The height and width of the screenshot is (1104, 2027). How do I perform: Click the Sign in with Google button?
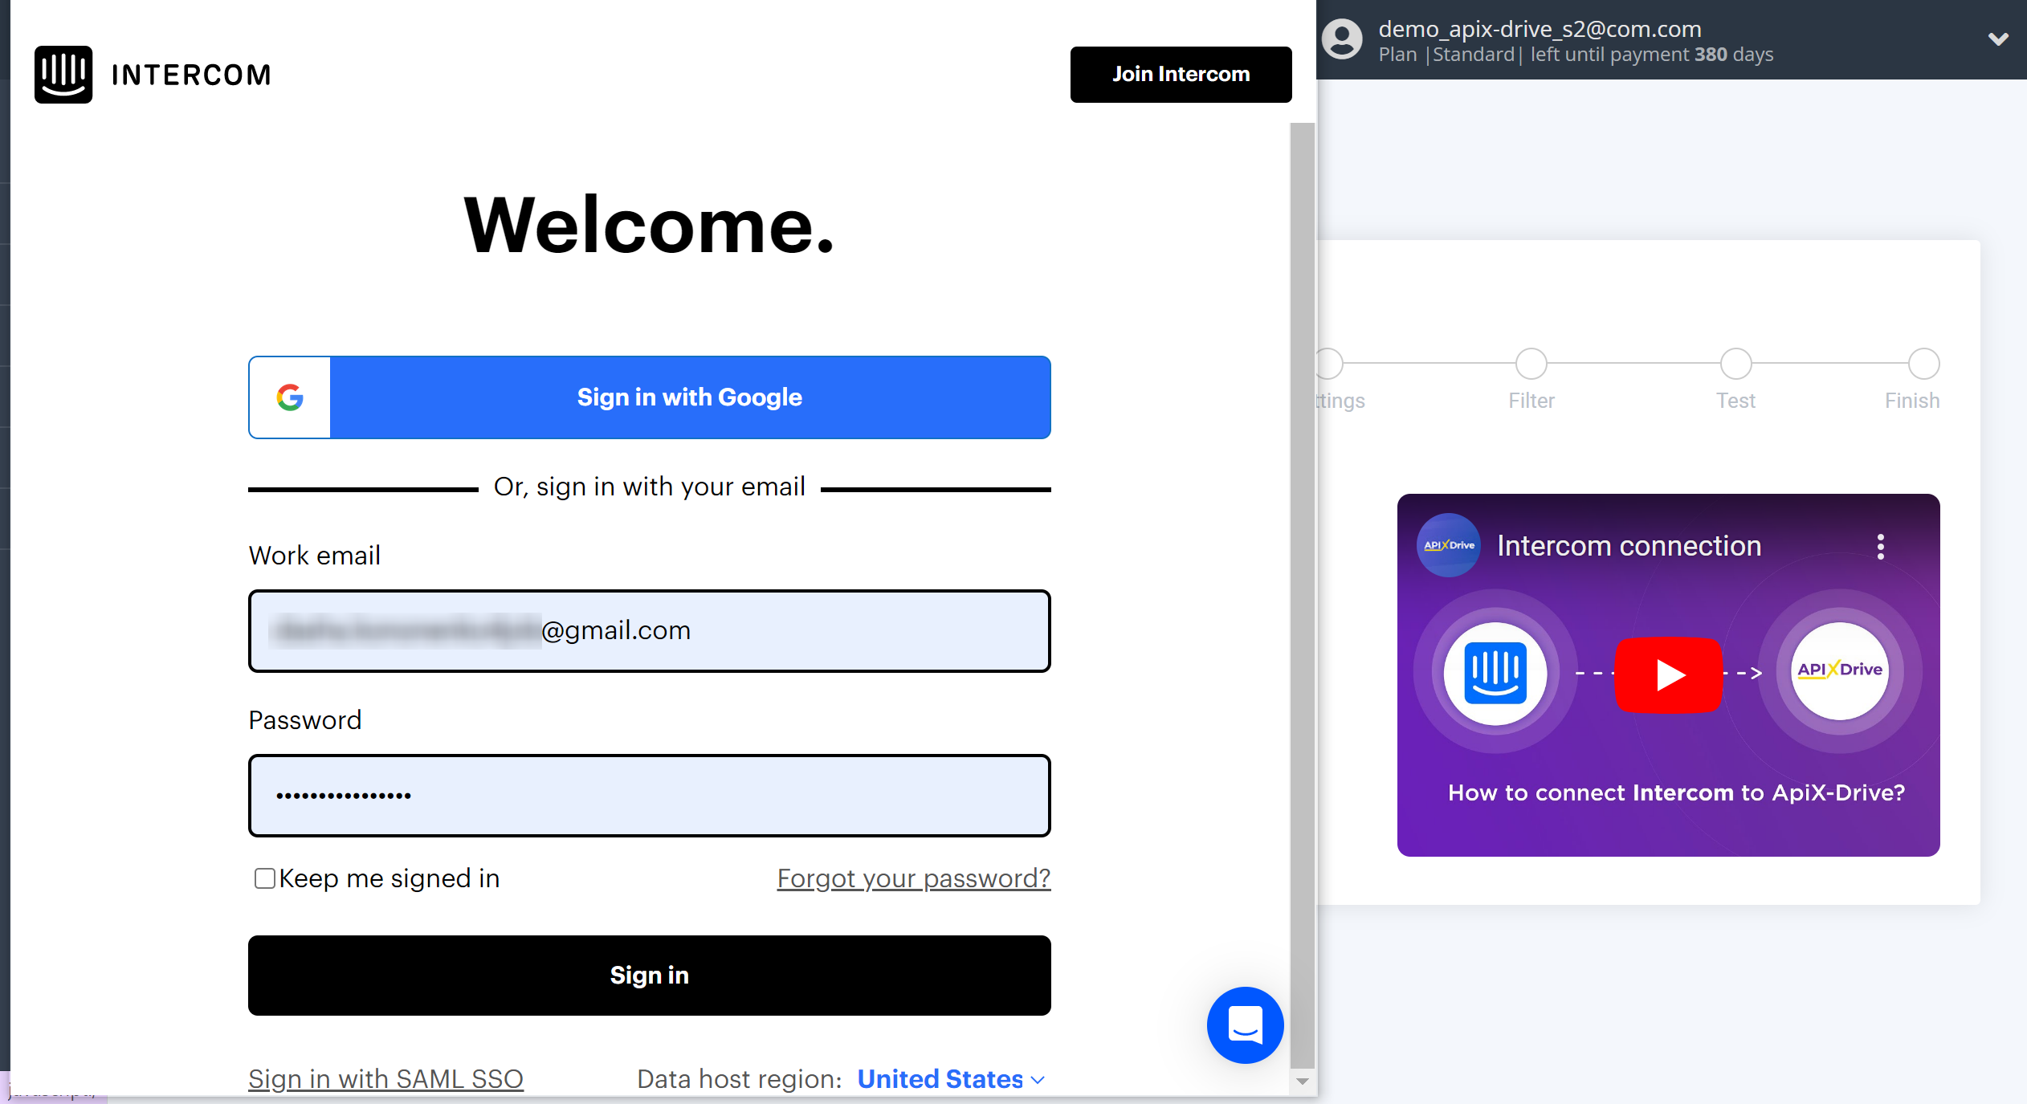point(650,397)
